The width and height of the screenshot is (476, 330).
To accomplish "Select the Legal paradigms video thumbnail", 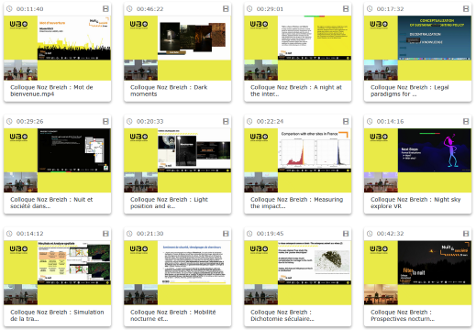I will pyautogui.click(x=417, y=48).
